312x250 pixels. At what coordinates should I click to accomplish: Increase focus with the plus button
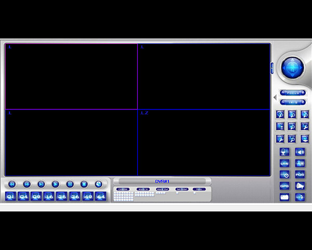303,93
